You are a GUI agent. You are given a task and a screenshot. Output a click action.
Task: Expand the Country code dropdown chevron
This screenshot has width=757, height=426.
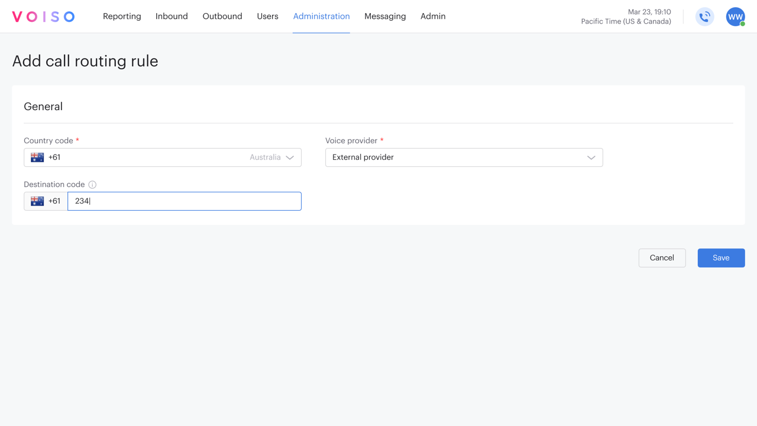click(x=290, y=157)
